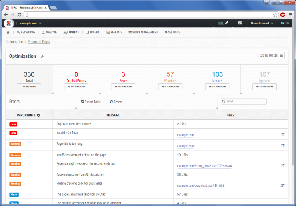Click the browser forward arrow
This screenshot has height=206, width=296.
[13, 15]
